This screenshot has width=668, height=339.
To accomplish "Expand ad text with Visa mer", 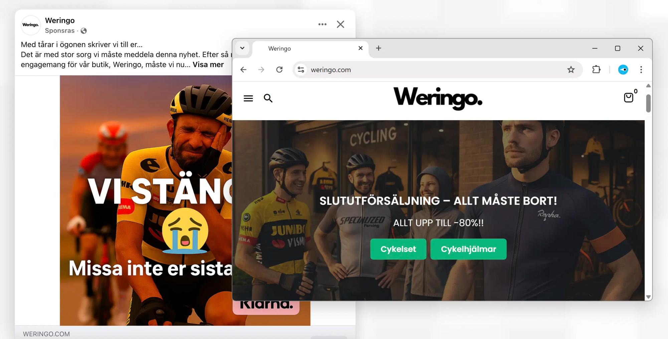I will [208, 64].
